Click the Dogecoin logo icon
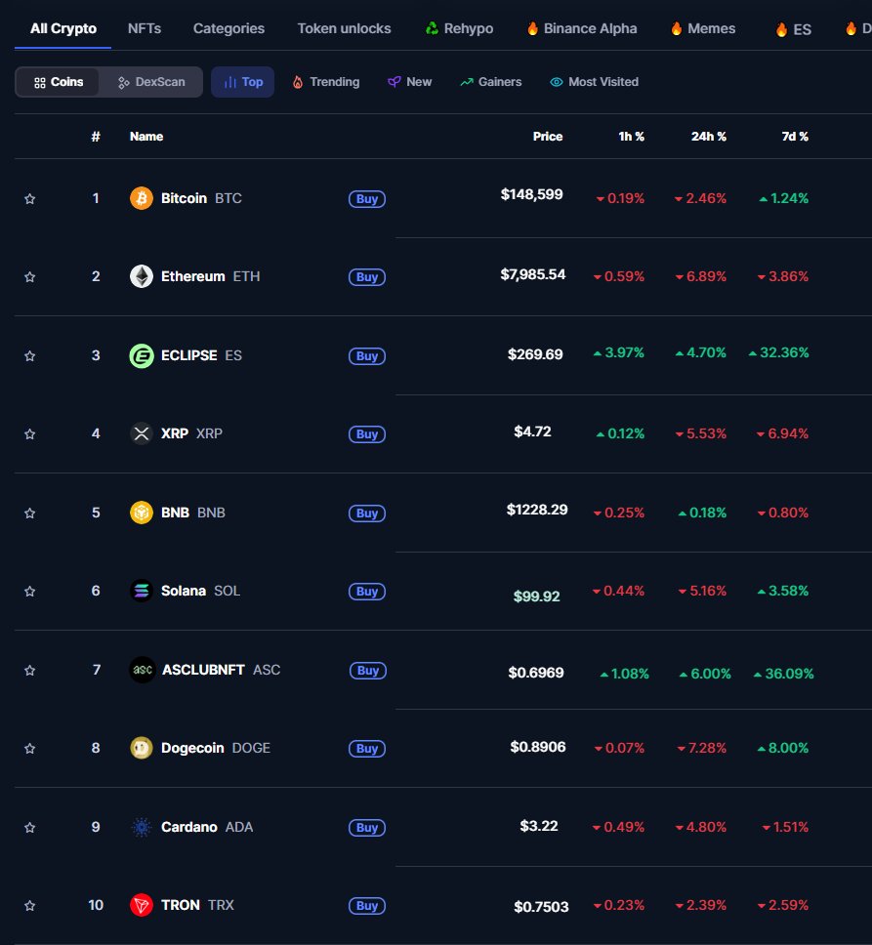The image size is (872, 945). point(141,748)
